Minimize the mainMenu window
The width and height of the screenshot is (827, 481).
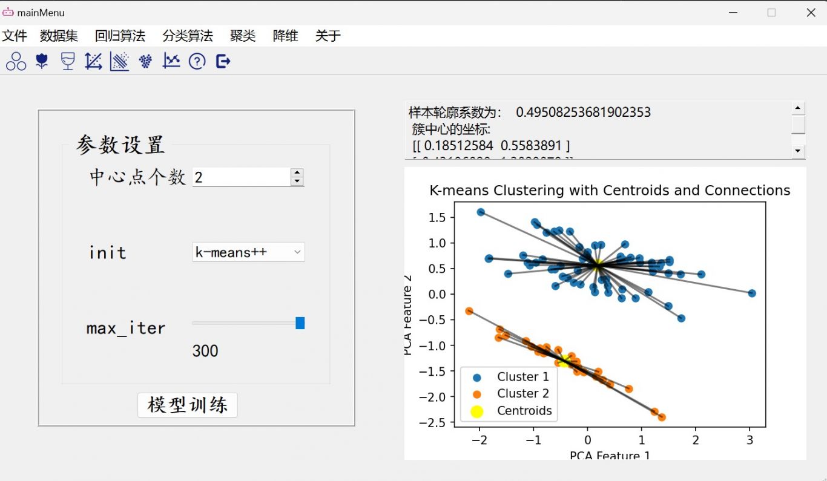coord(733,12)
